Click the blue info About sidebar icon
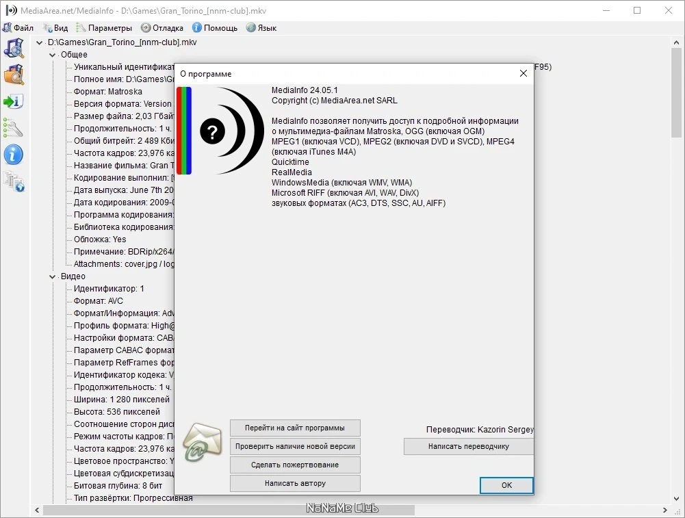 tap(14, 155)
